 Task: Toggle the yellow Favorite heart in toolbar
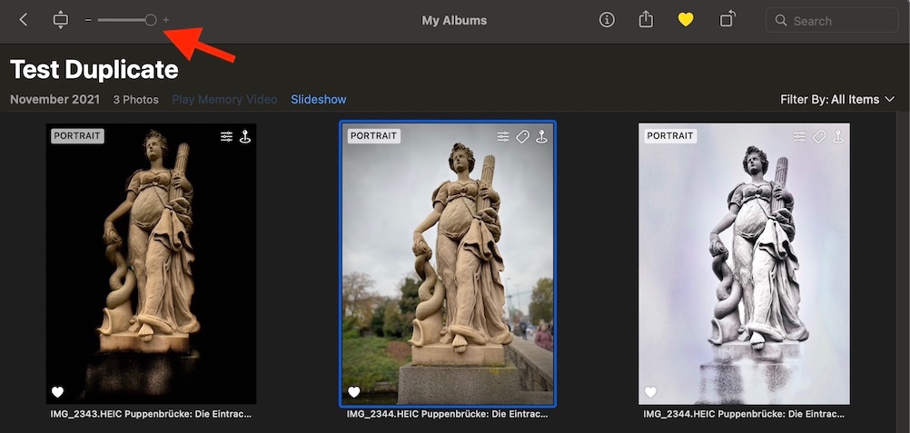[x=686, y=20]
